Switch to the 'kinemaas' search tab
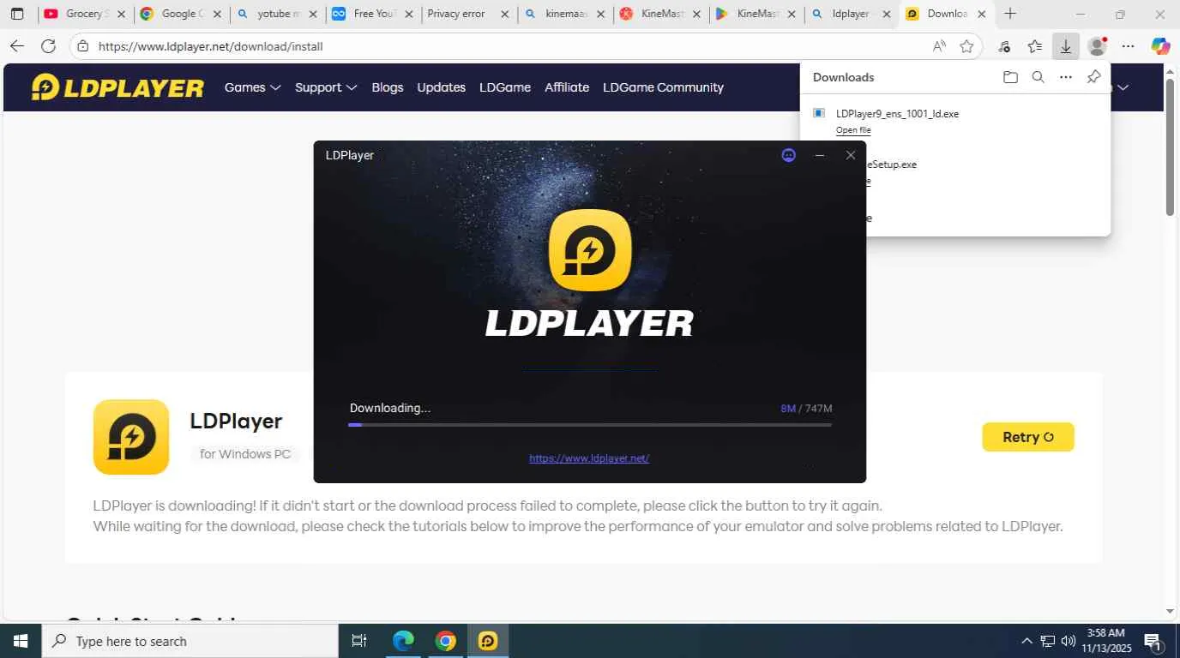 pyautogui.click(x=565, y=14)
